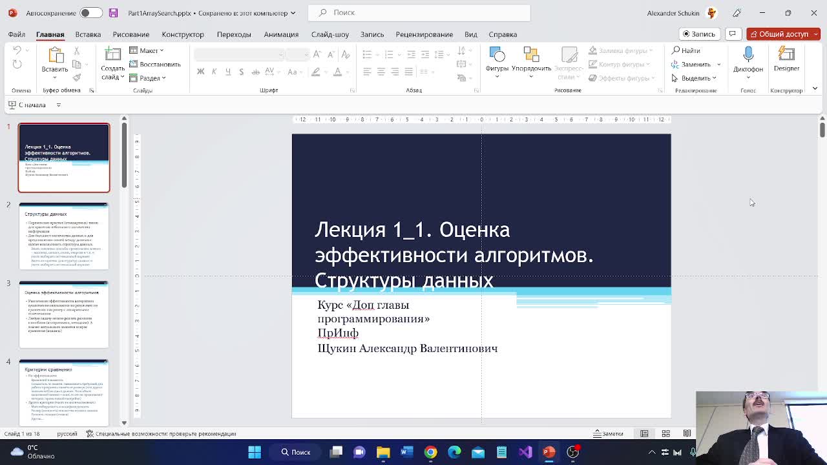Viewport: 827px width, 465px height.
Task: Click the Восстановить reset button
Action: [155, 64]
